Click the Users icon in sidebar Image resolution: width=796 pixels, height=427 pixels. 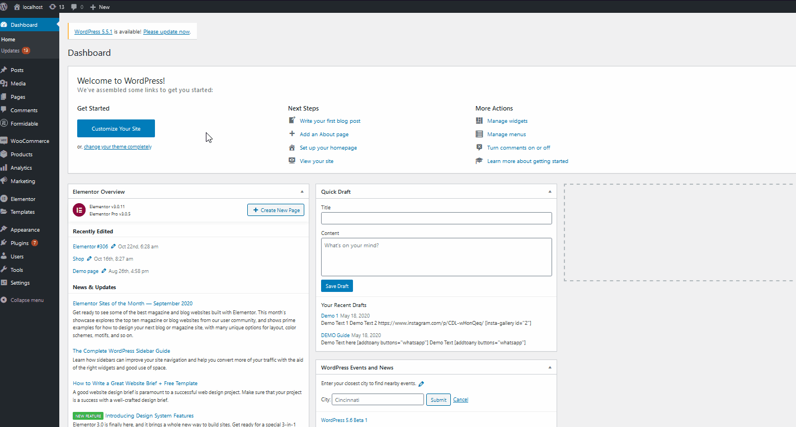tap(4, 256)
